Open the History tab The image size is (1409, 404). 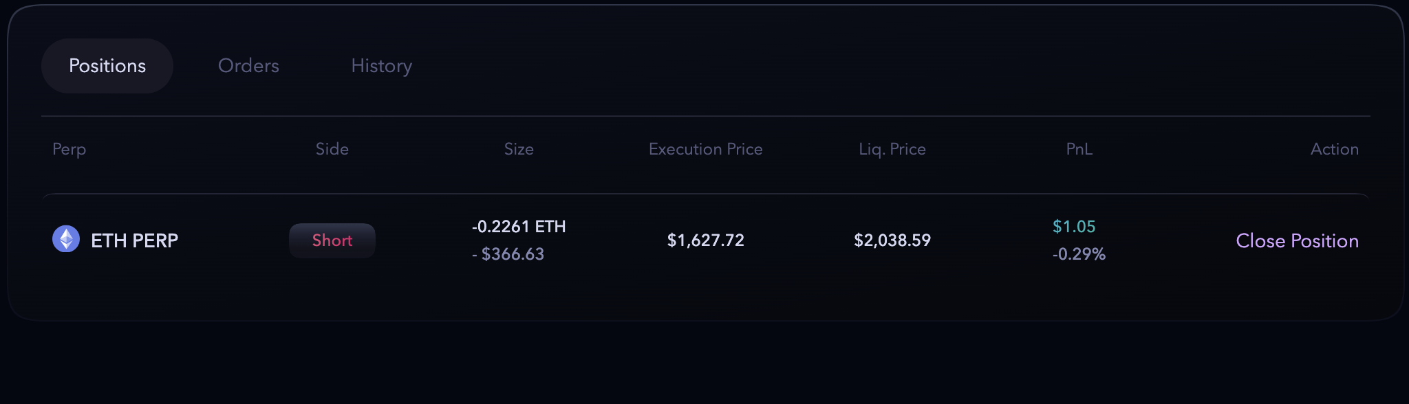point(381,66)
